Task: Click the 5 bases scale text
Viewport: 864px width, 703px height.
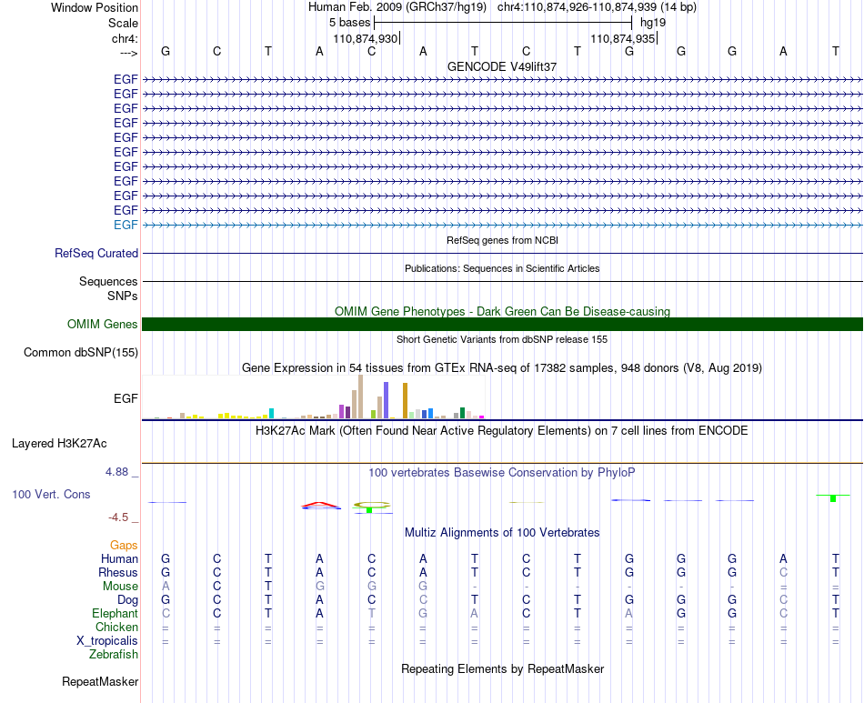Action: pyautogui.click(x=350, y=23)
